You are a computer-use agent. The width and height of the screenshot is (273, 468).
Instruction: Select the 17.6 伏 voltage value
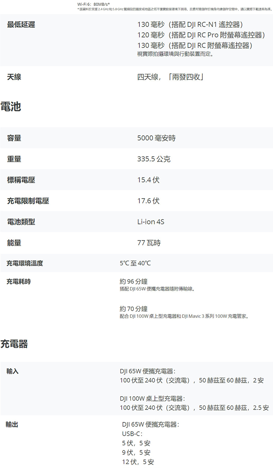[x=148, y=201]
